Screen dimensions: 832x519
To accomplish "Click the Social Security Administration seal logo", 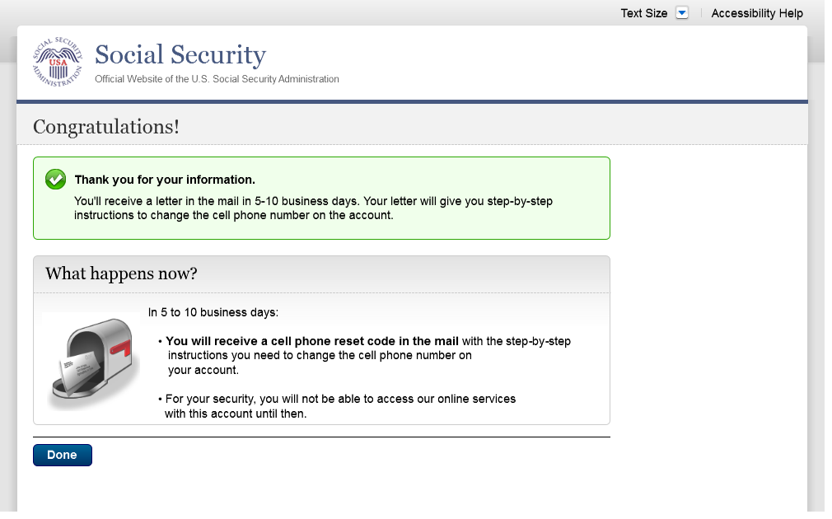I will (58, 62).
